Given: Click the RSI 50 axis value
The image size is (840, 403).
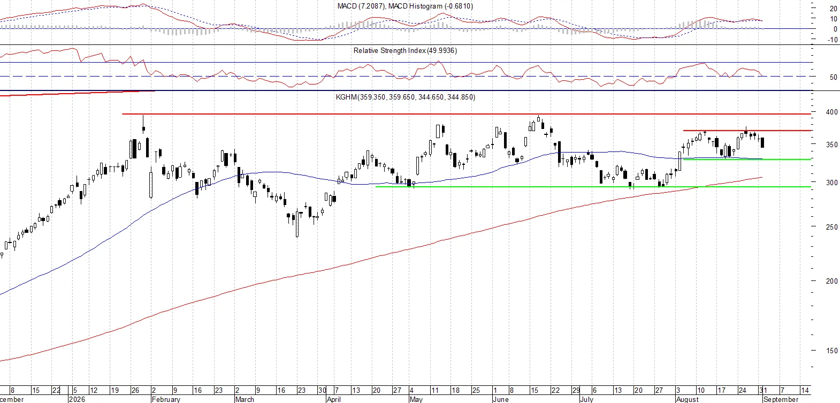Looking at the screenshot, I should tap(834, 77).
